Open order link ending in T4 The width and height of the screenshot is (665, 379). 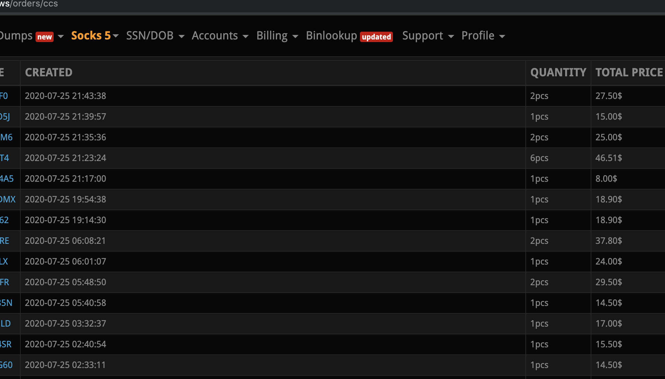coord(5,158)
